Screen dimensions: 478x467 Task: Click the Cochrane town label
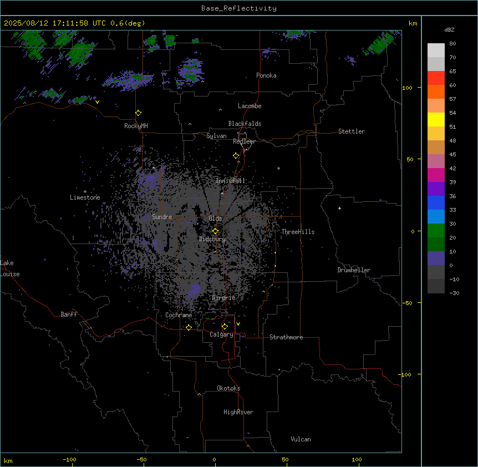179,315
